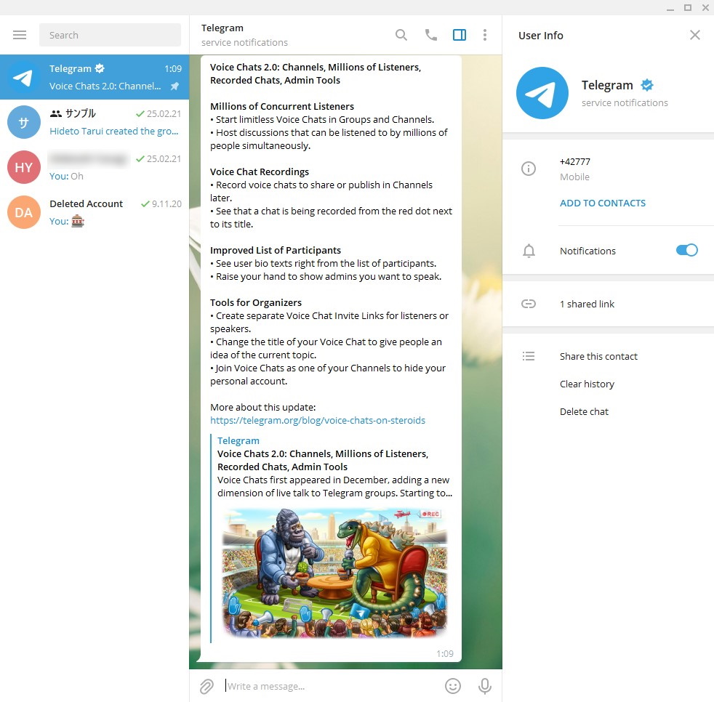Click the bell icon next to Notifications
The image size is (714, 702).
tap(529, 251)
